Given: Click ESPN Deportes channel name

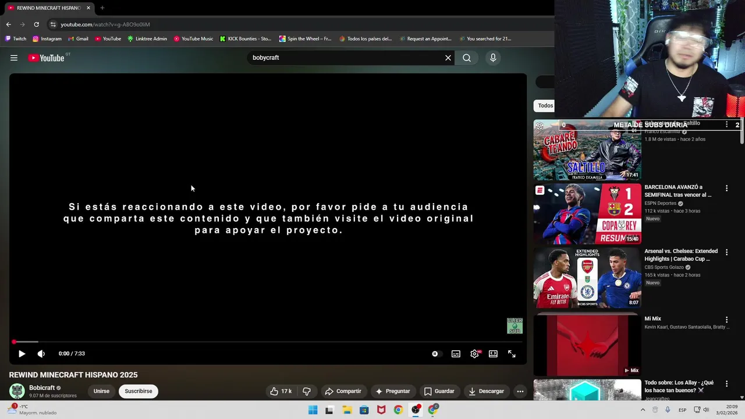Looking at the screenshot, I should coord(660,203).
